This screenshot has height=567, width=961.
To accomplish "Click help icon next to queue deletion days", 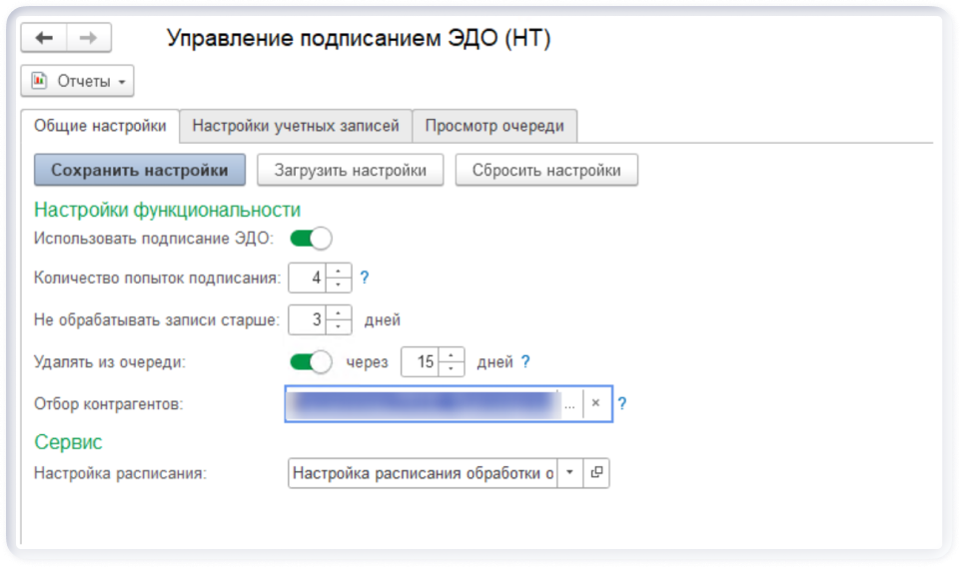I will (x=525, y=361).
